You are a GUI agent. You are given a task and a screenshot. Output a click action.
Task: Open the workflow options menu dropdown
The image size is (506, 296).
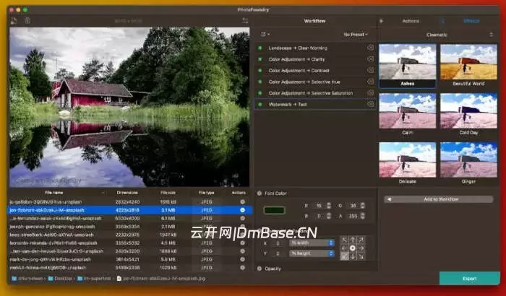[265, 34]
